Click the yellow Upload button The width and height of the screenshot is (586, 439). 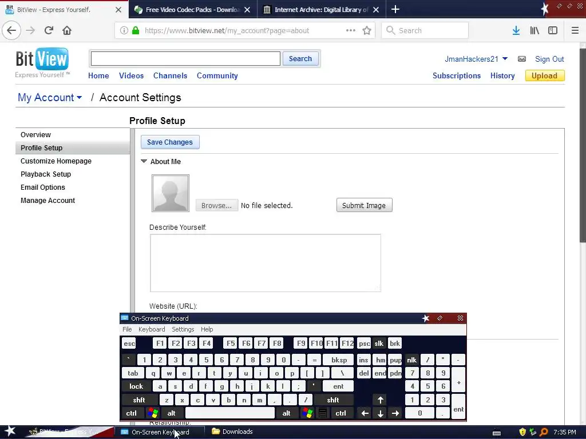pyautogui.click(x=545, y=75)
